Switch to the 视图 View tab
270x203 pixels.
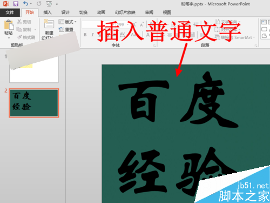(x=167, y=12)
